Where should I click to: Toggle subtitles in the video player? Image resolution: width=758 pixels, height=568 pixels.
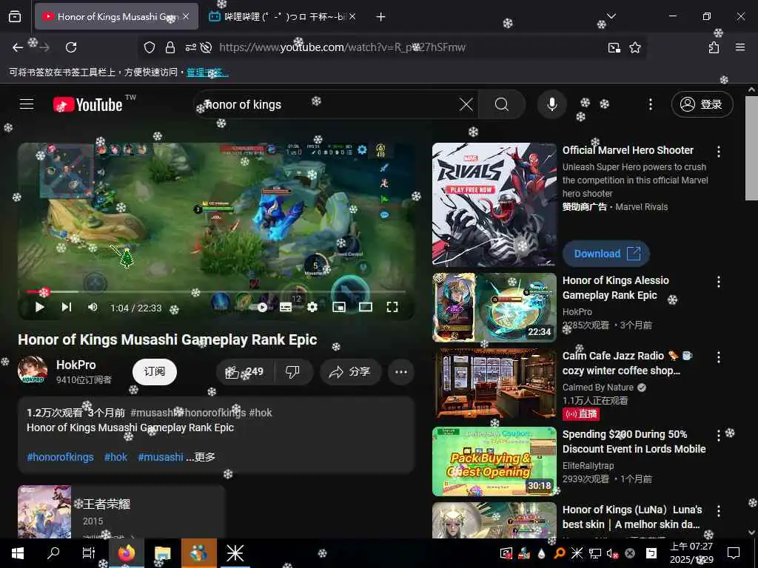coord(286,307)
